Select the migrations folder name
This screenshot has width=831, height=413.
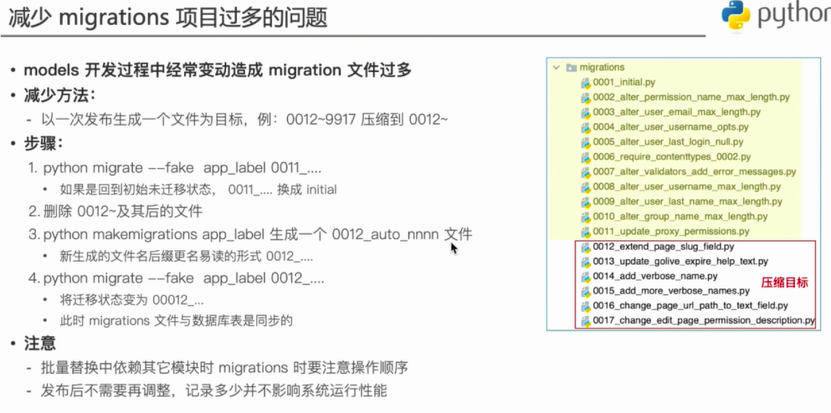[602, 67]
